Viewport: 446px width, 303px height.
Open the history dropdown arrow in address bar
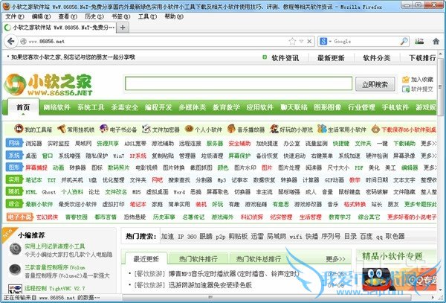pos(301,42)
